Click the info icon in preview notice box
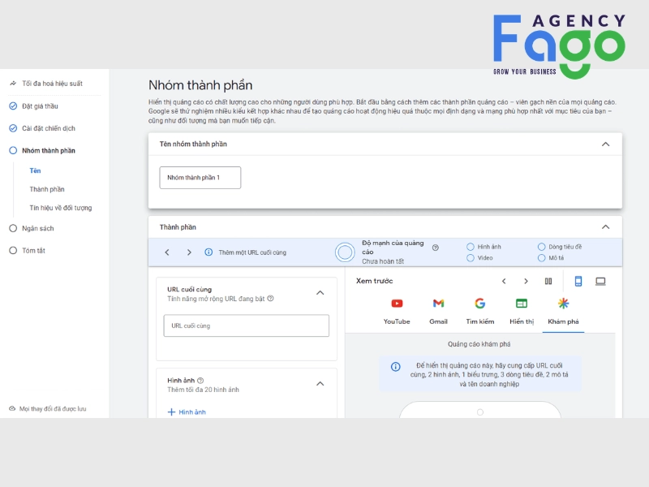This screenshot has height=487, width=649. click(x=396, y=367)
